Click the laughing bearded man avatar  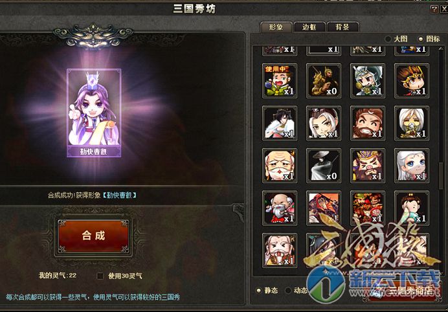(368, 123)
